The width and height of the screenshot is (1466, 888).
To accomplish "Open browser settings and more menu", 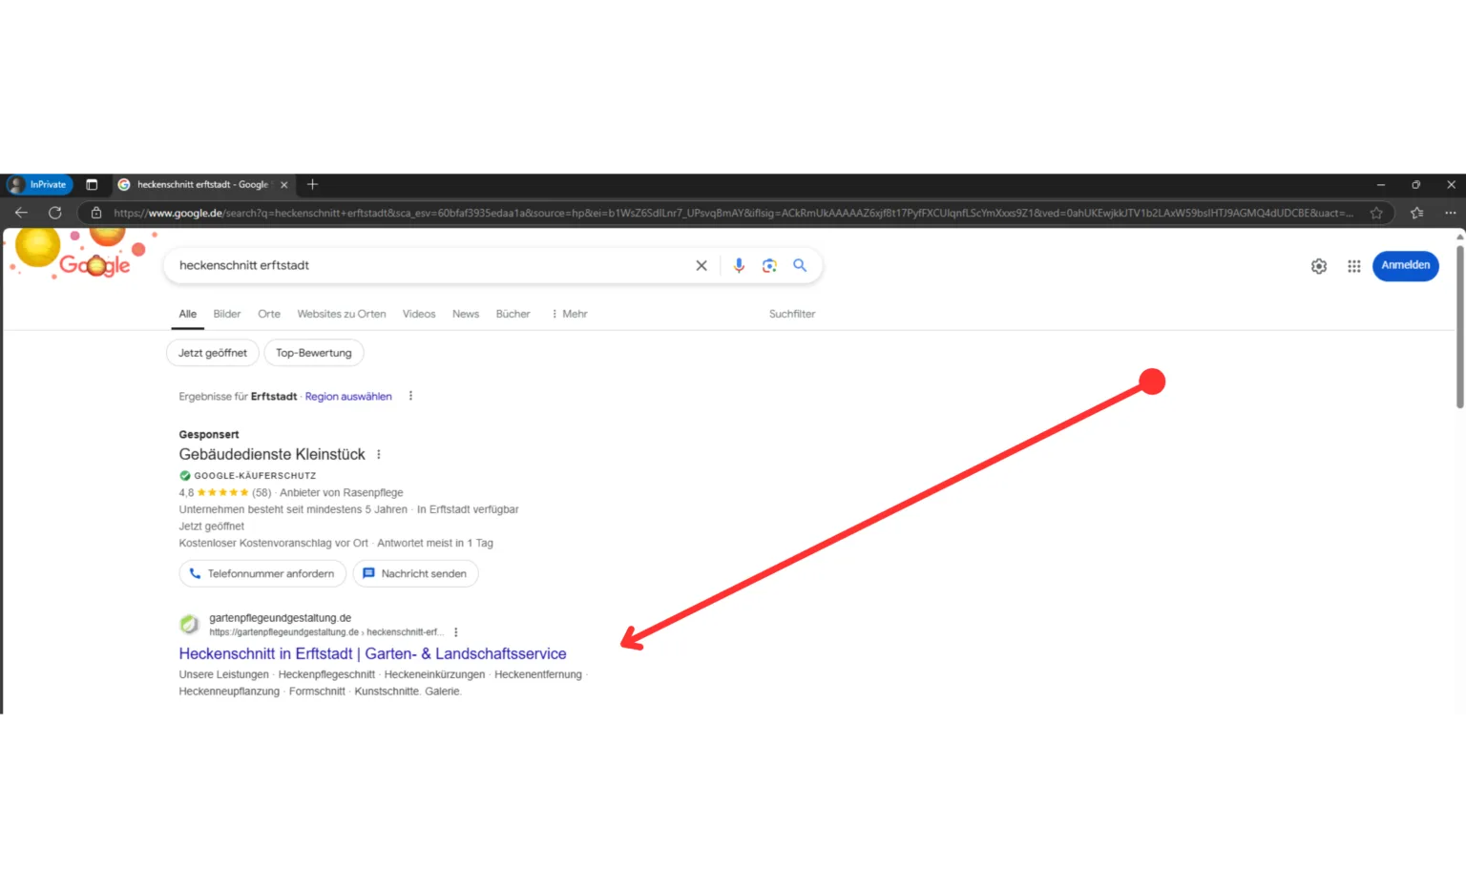I will pyautogui.click(x=1450, y=213).
